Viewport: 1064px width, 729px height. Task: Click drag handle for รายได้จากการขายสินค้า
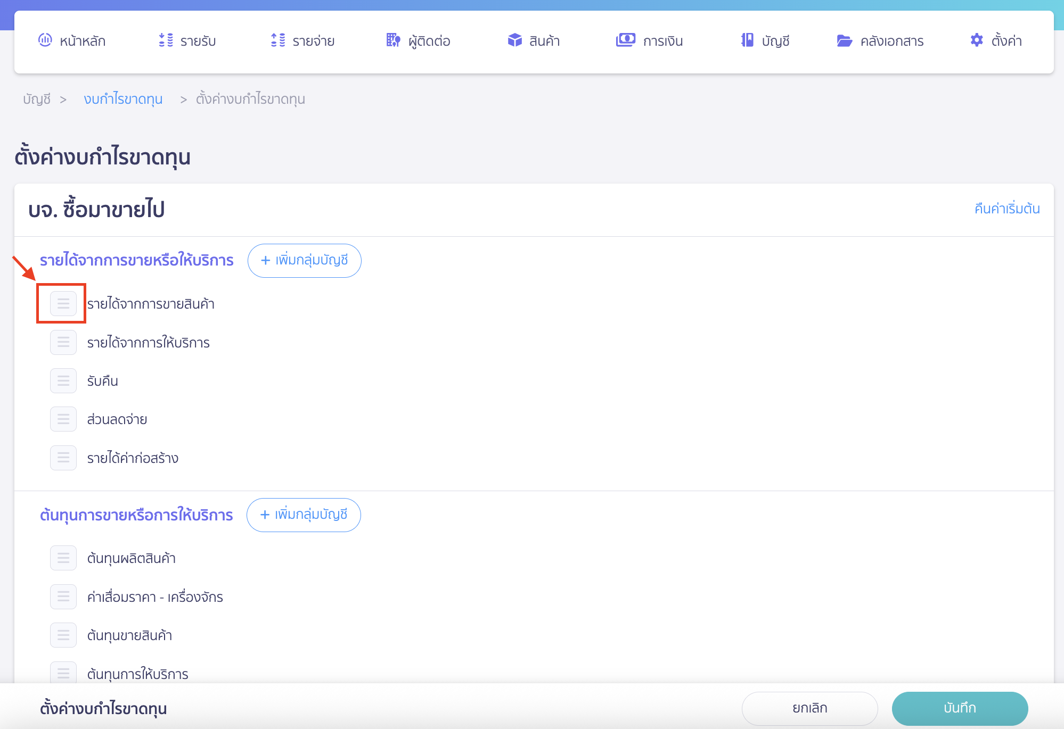pos(63,304)
